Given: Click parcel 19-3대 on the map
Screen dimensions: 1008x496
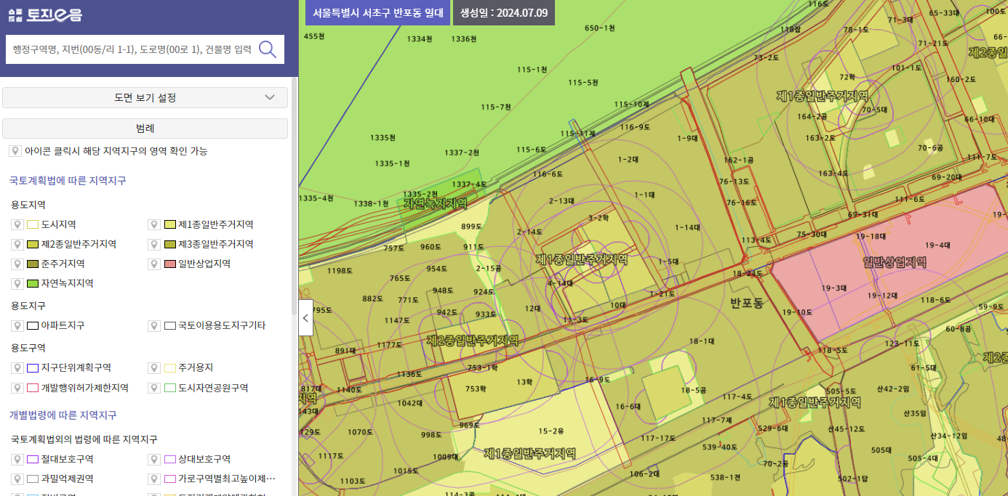Looking at the screenshot, I should pos(833,288).
